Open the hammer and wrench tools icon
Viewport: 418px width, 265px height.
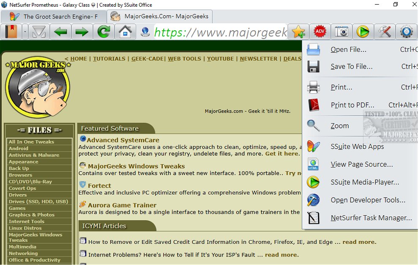(385, 32)
